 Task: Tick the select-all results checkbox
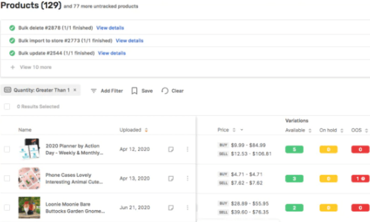(7, 106)
